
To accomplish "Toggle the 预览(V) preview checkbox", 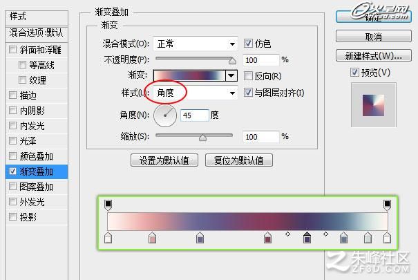I will point(354,72).
